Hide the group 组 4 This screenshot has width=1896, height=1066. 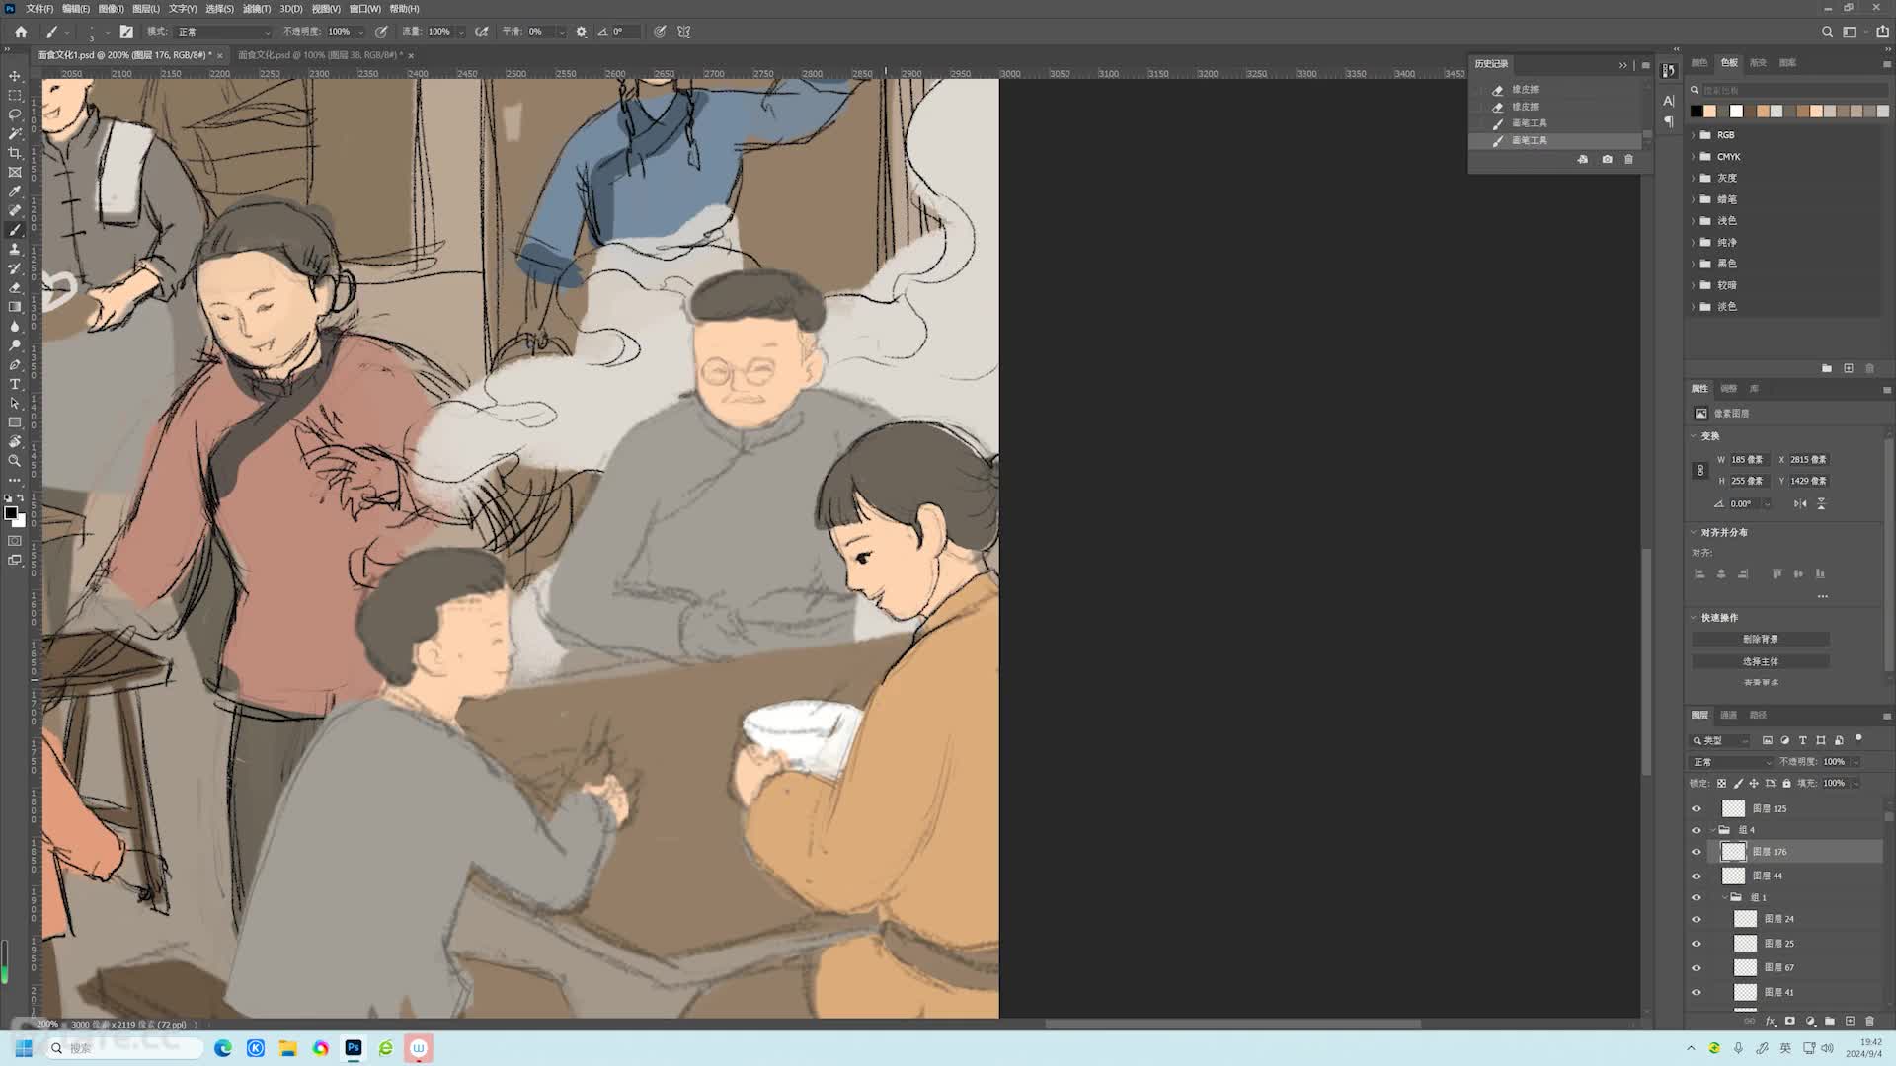(1697, 830)
